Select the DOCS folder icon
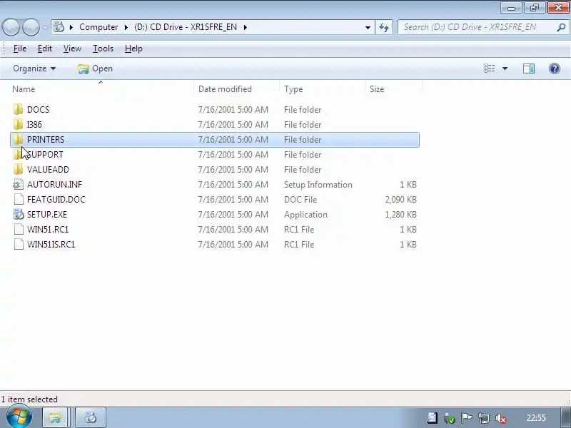Viewport: 571px width, 428px height. coord(18,110)
